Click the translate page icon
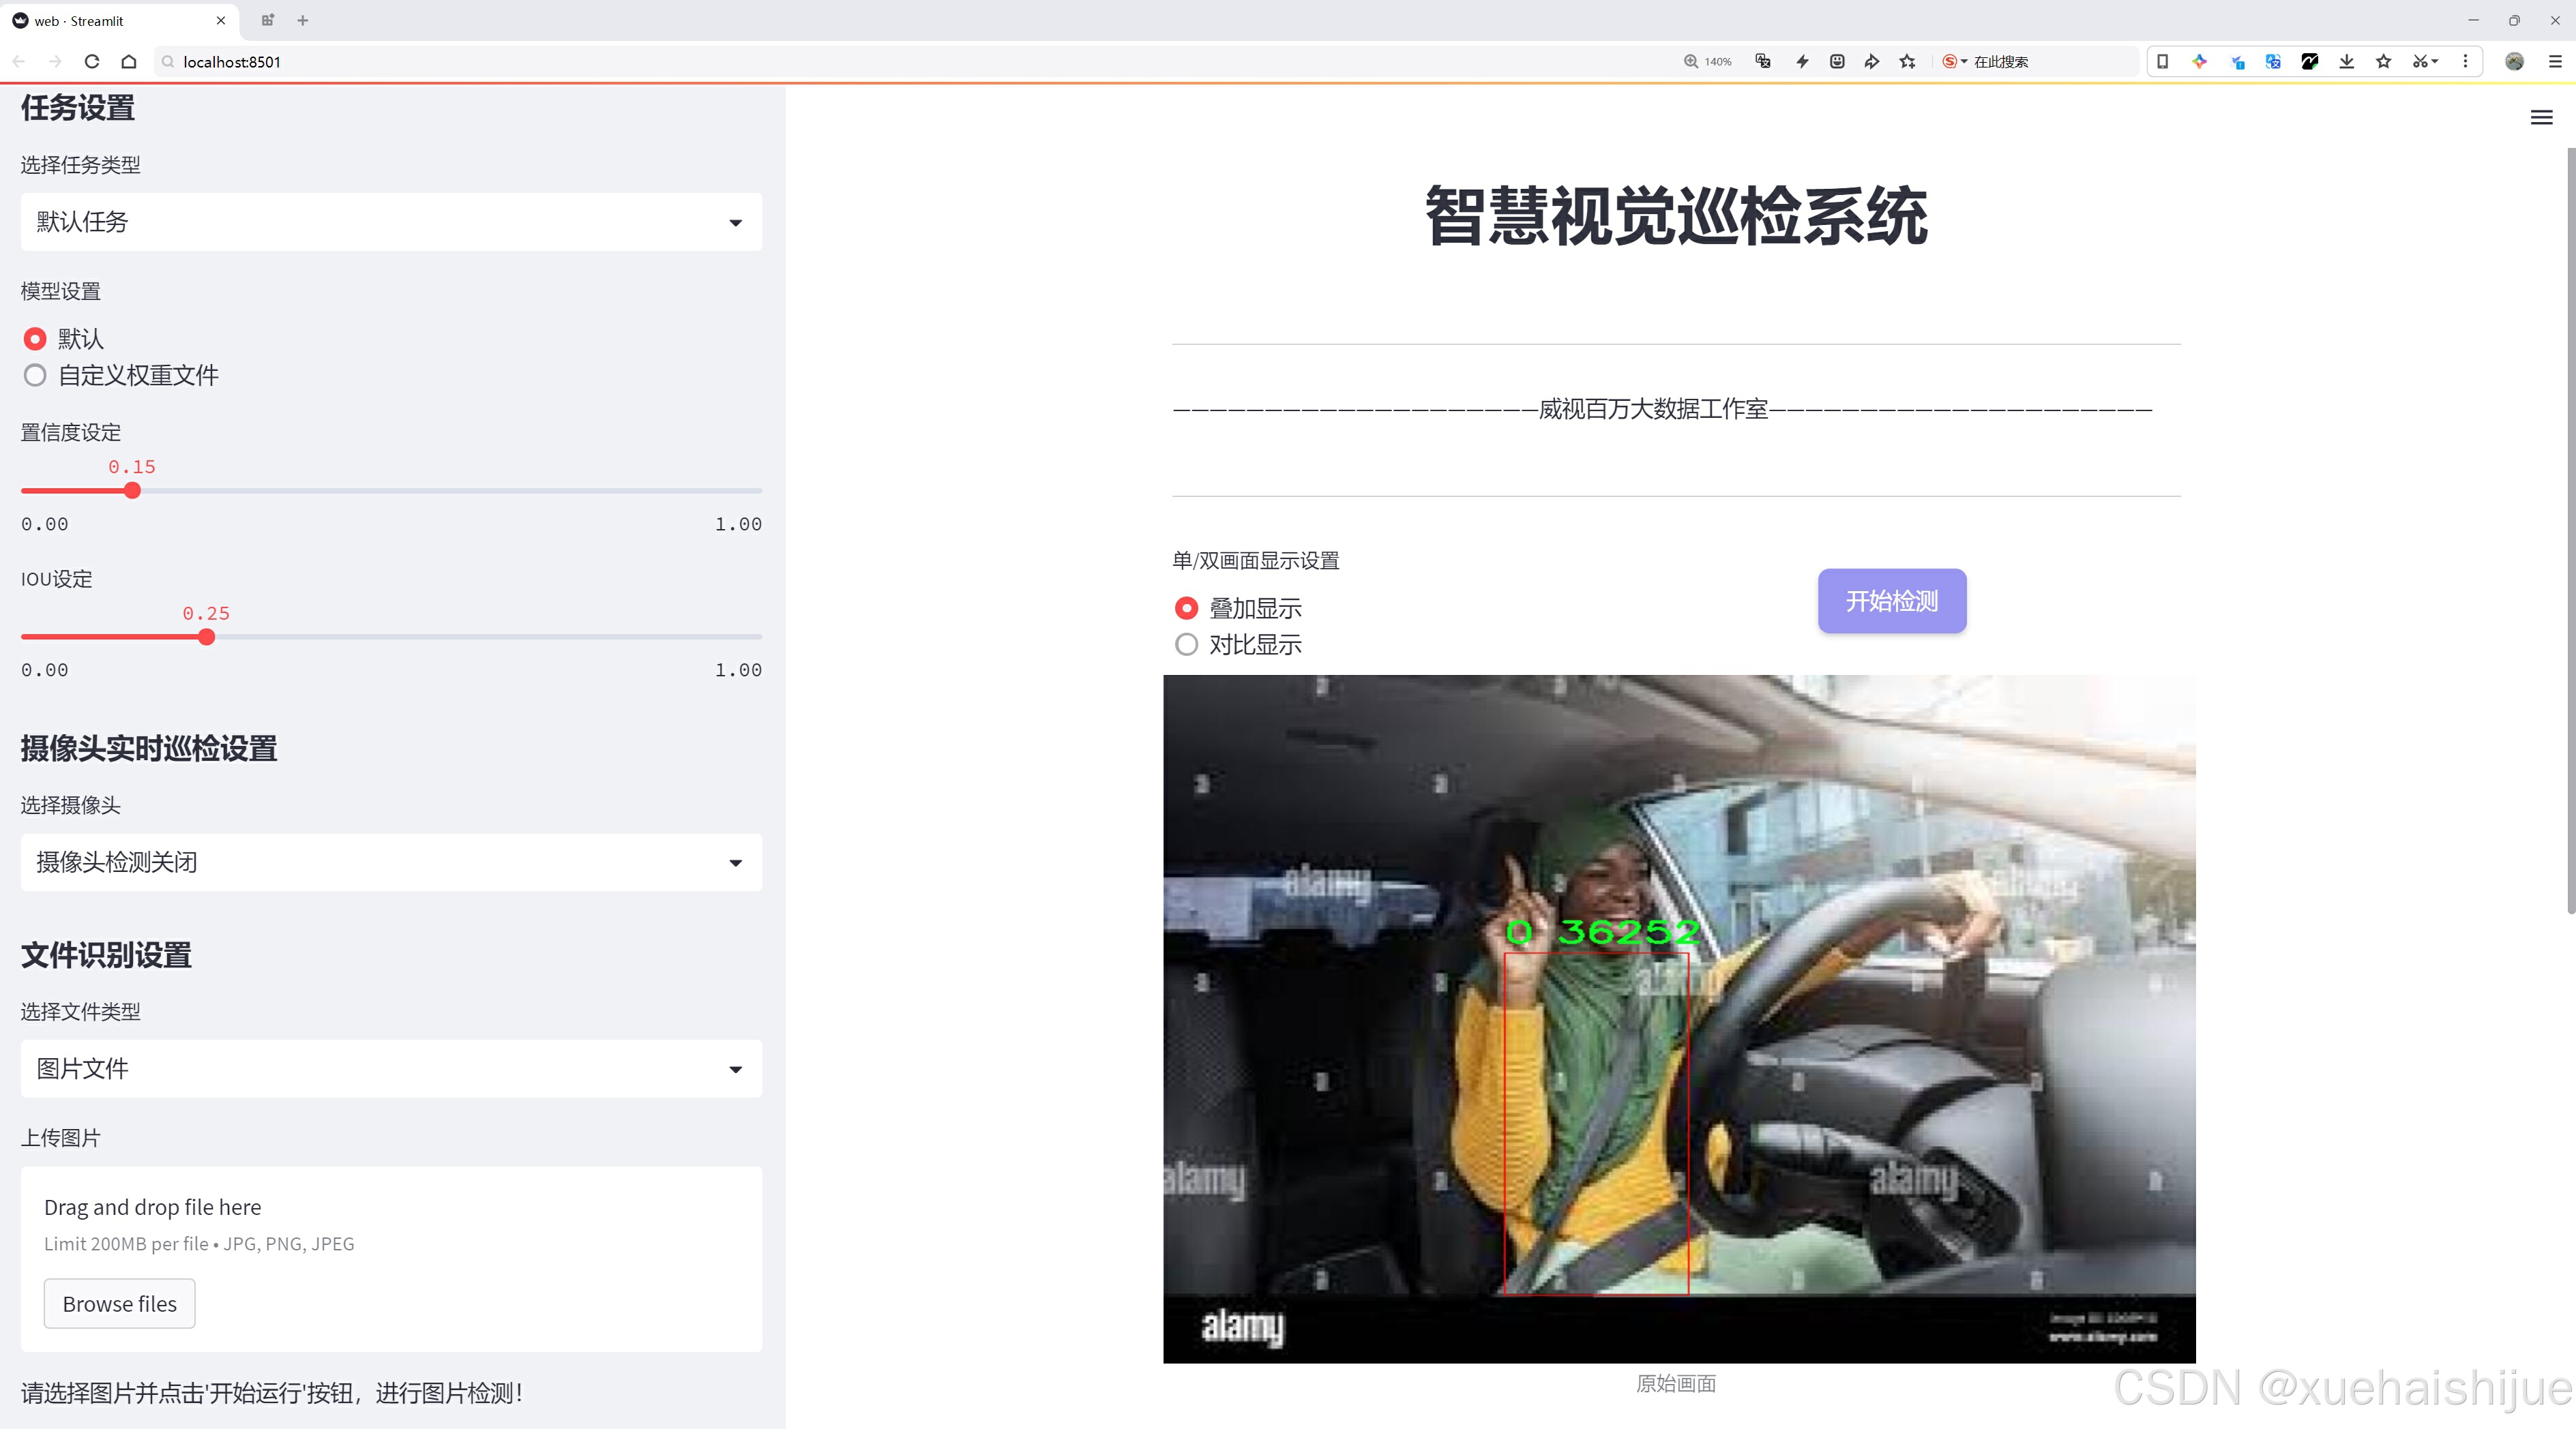Screen dimensions: 2576x1429 click(1763, 62)
